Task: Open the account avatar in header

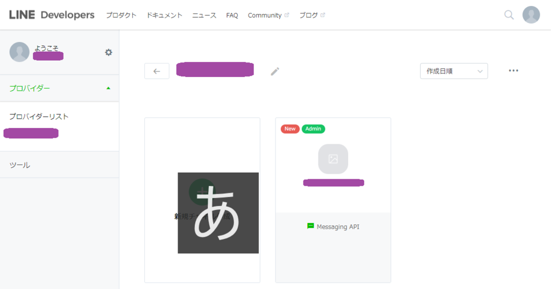Action: 531,15
